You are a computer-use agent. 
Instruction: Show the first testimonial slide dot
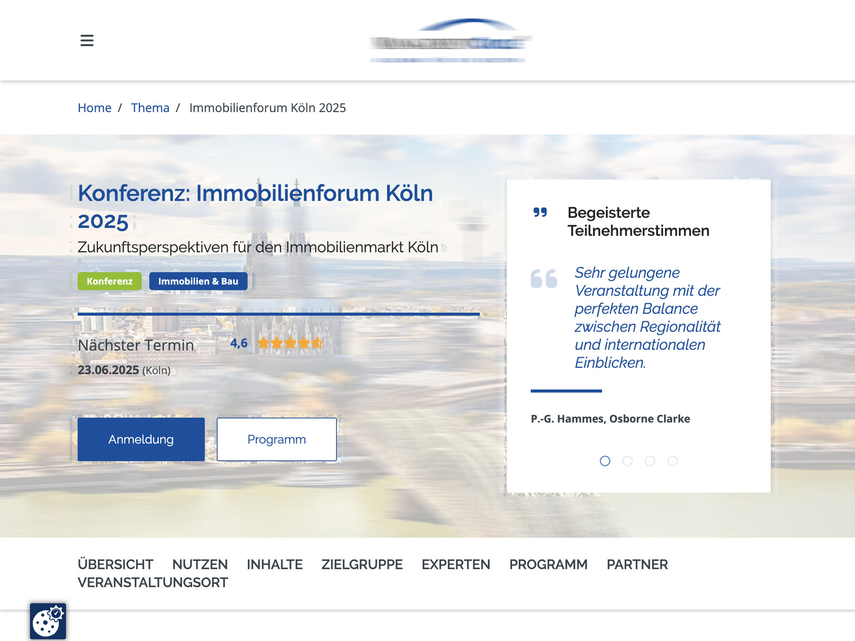[x=605, y=461]
